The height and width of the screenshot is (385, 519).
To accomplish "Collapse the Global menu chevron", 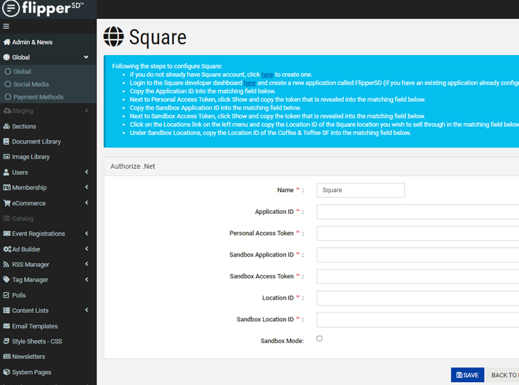I will (86, 57).
